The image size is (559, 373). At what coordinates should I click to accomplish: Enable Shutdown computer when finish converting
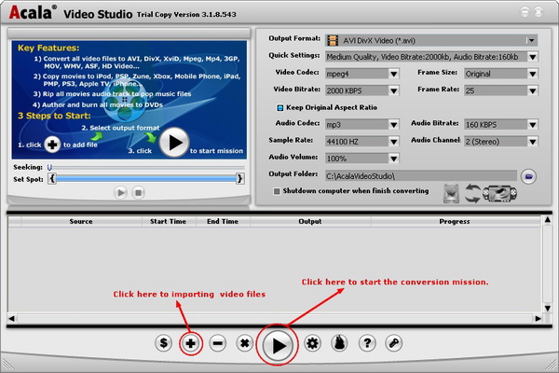(x=277, y=191)
